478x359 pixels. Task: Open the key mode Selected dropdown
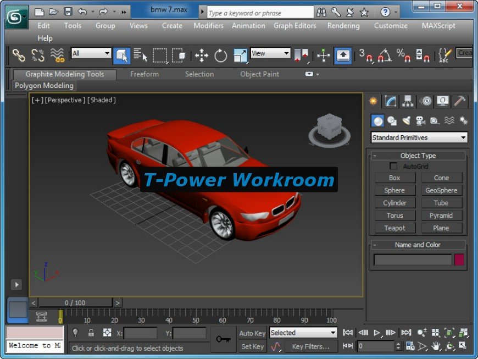(x=303, y=333)
